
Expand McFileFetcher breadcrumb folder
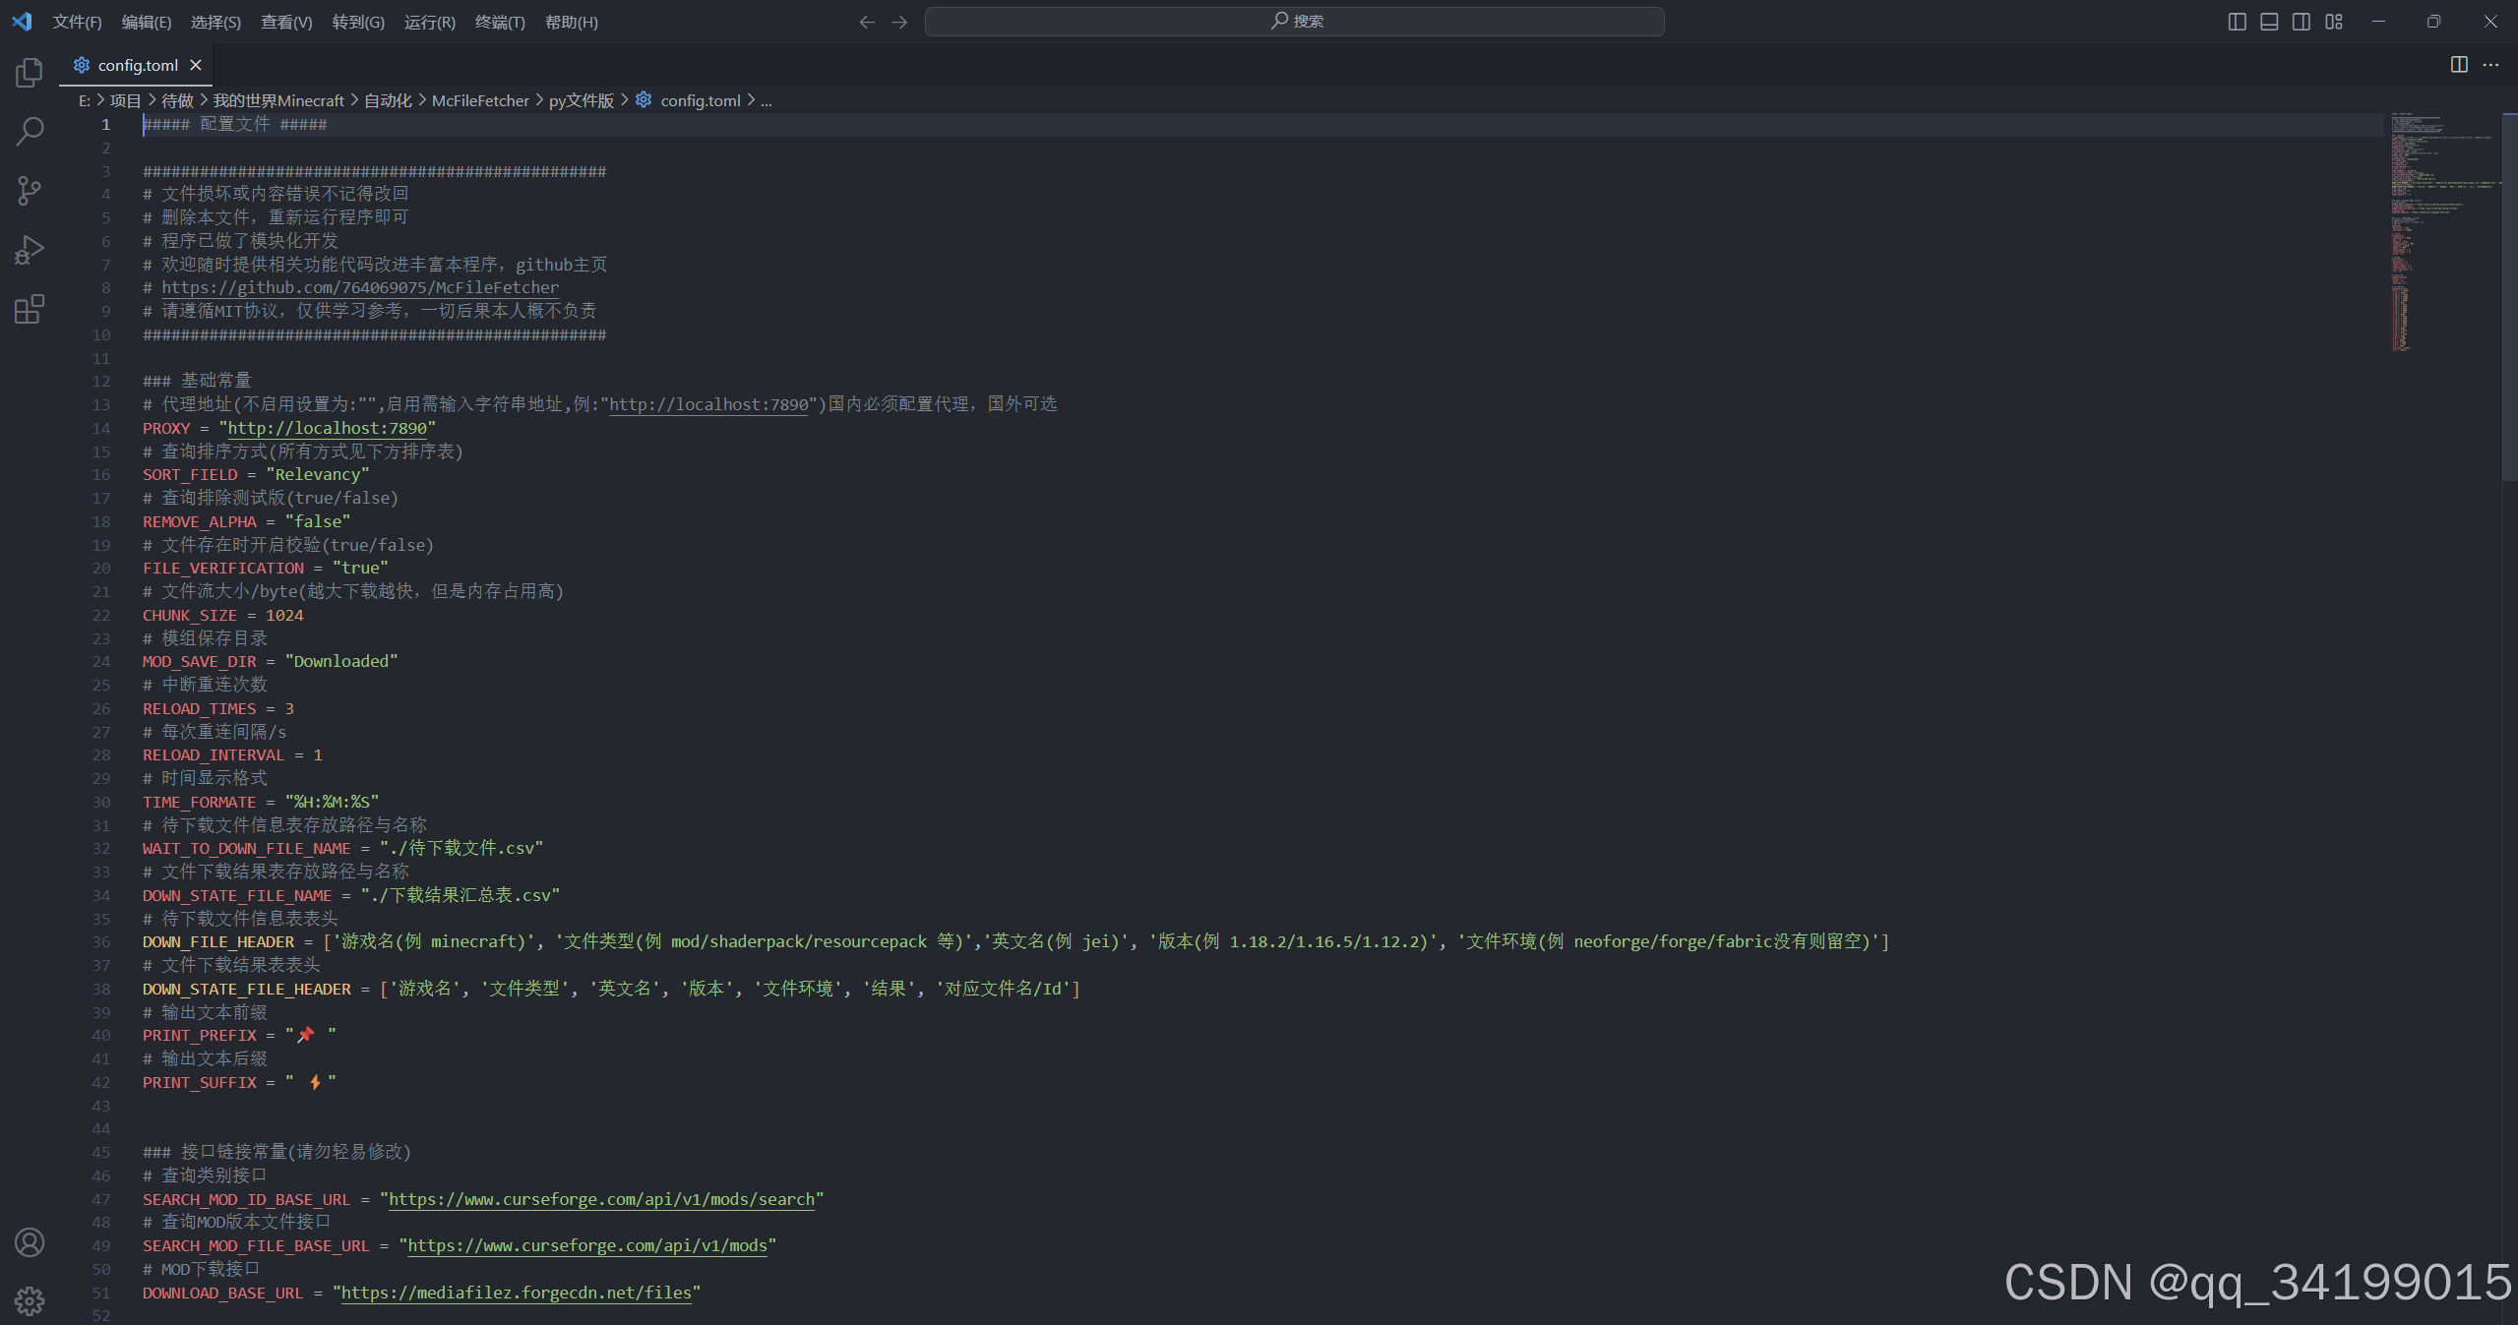point(480,100)
